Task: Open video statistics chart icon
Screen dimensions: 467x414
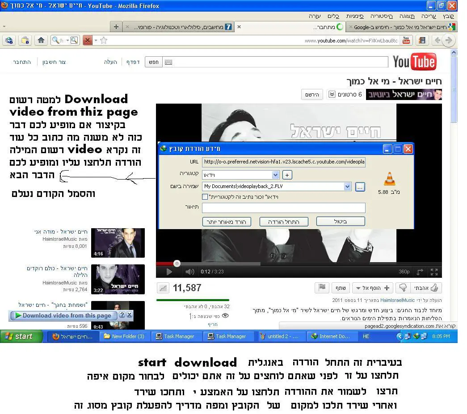Action: click(163, 288)
